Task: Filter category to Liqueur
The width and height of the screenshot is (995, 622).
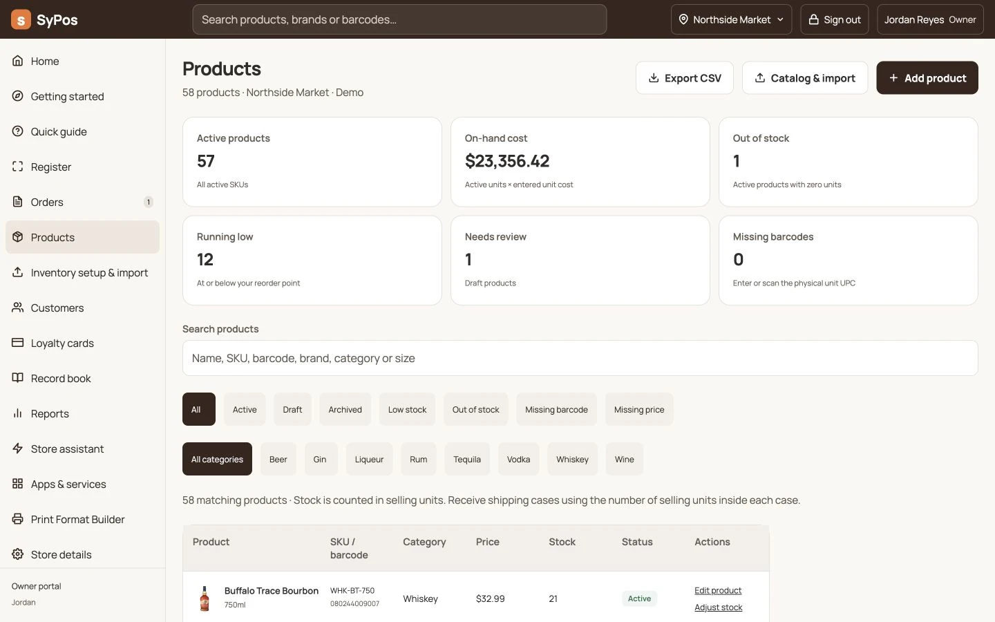Action: coord(369,459)
